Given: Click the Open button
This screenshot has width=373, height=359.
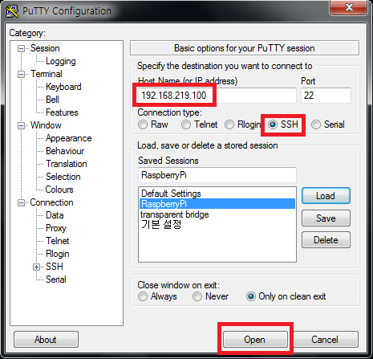Looking at the screenshot, I should [255, 340].
